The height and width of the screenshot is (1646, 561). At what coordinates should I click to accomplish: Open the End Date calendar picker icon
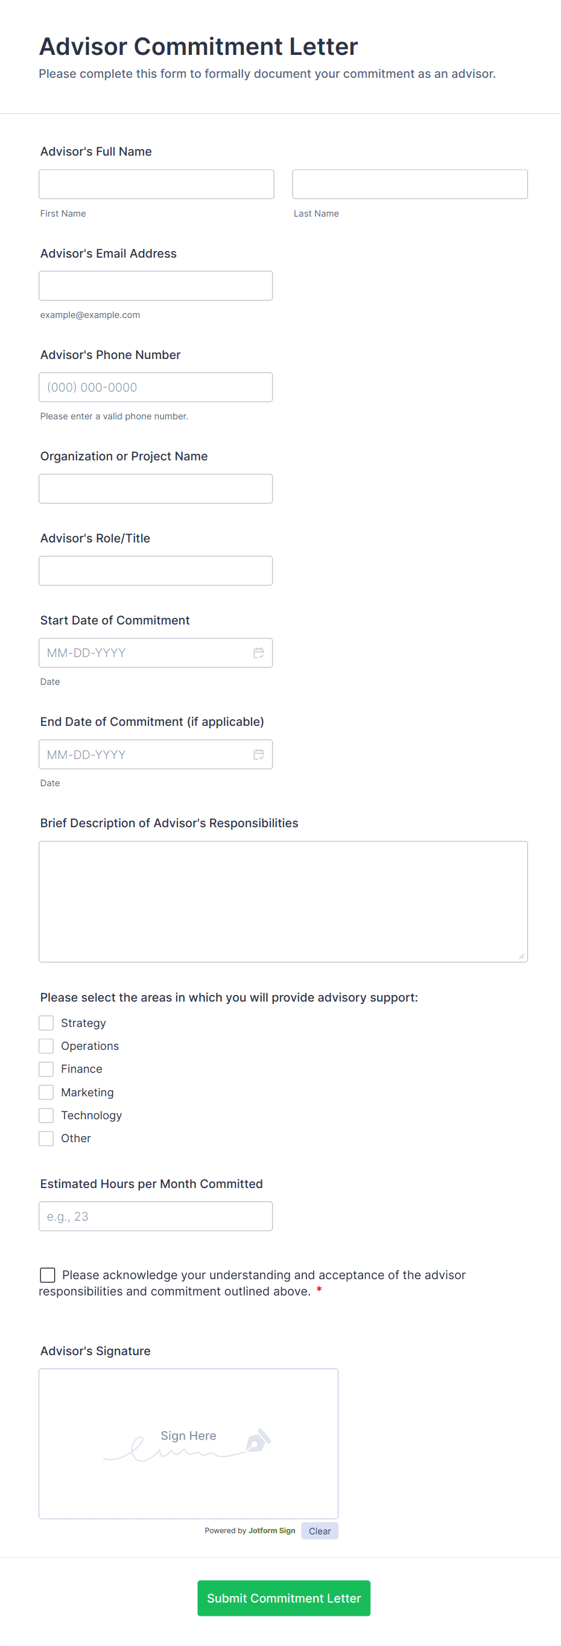259,754
